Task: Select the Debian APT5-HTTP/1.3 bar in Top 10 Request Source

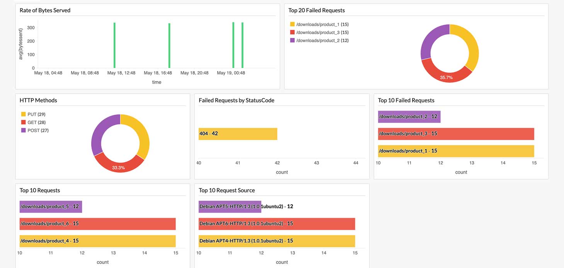Action: pos(230,207)
